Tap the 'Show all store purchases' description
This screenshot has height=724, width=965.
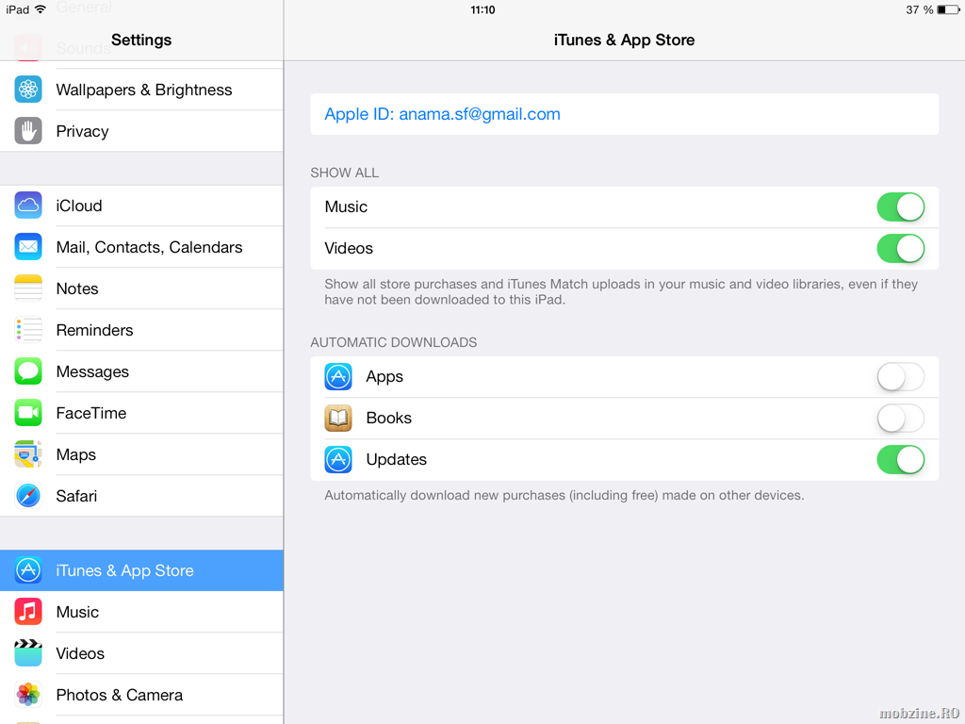[621, 292]
